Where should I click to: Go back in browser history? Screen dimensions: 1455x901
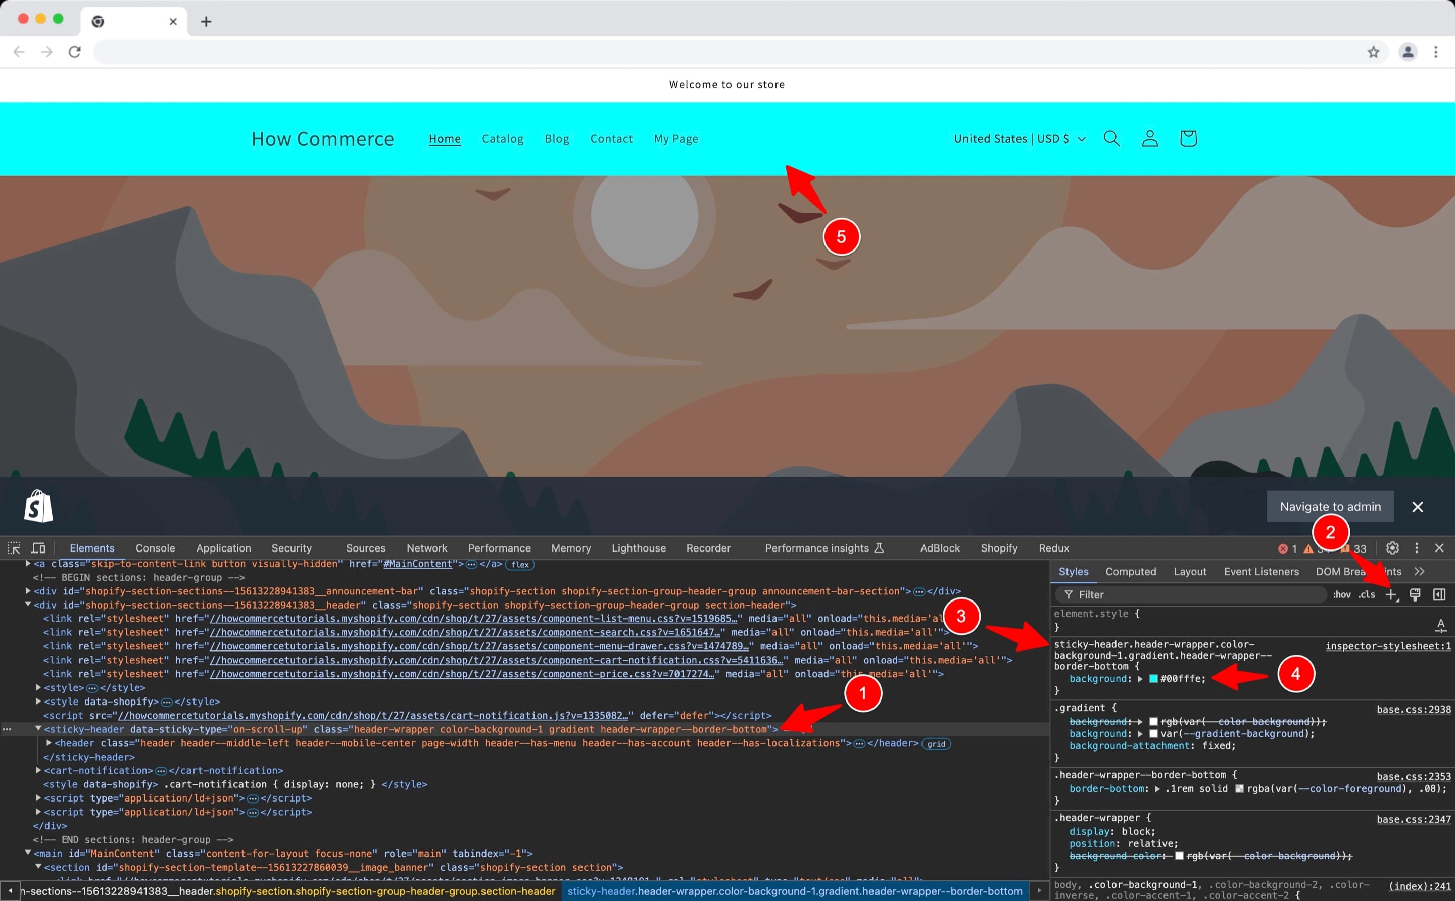coord(19,52)
